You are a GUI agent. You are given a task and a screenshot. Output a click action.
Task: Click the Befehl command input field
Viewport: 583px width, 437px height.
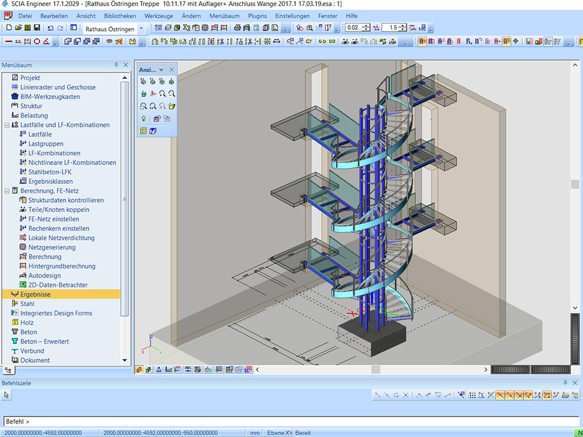(291, 421)
